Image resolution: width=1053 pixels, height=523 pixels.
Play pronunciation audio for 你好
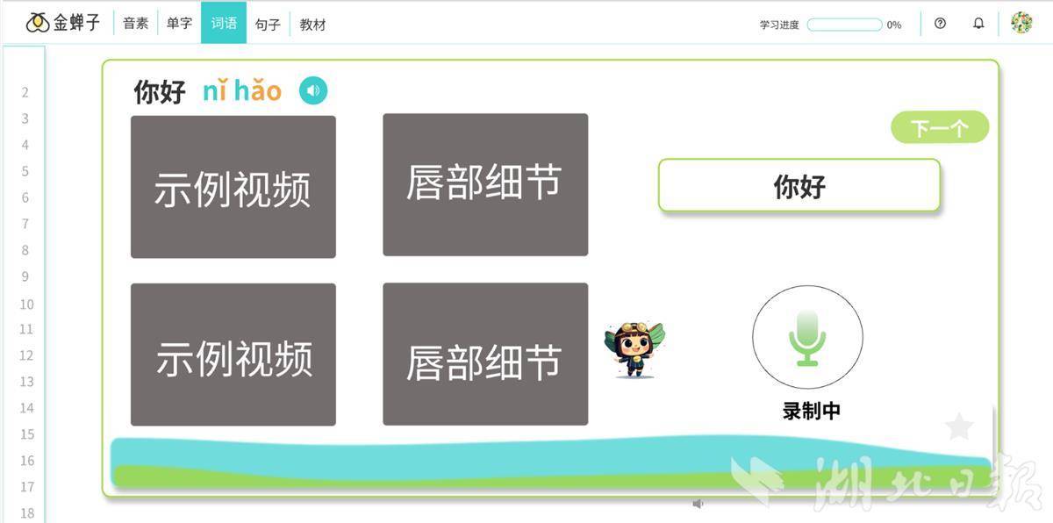[x=313, y=90]
